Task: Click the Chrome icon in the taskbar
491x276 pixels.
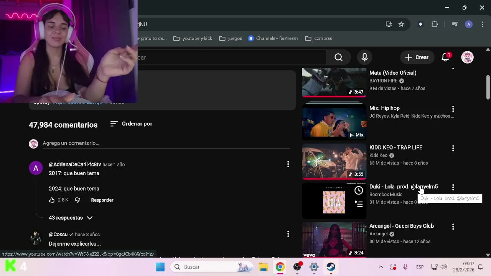Action: 280,267
